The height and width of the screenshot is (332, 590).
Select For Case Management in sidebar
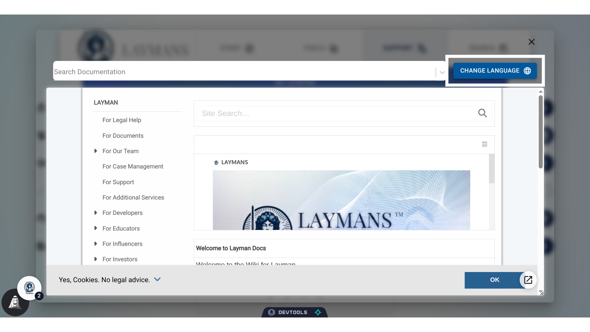133,167
